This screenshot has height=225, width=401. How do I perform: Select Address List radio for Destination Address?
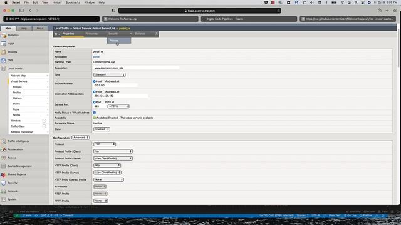[x=104, y=92]
